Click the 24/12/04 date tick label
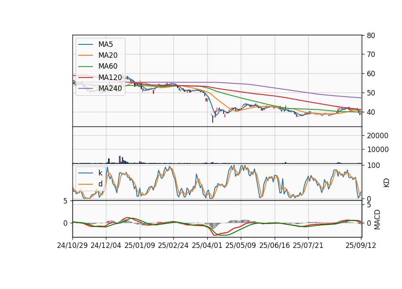Image resolution: width=402 pixels, height=289 pixels. [106, 245]
